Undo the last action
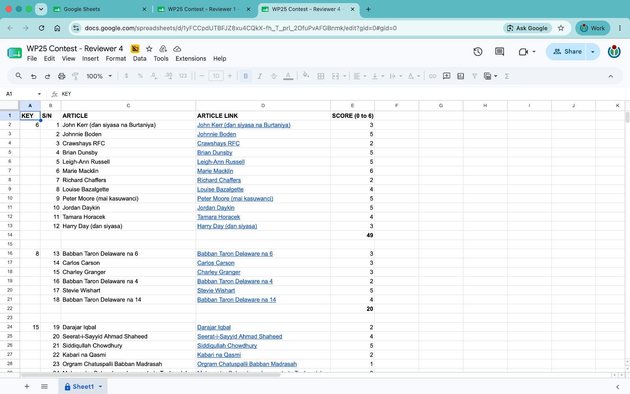 click(33, 76)
